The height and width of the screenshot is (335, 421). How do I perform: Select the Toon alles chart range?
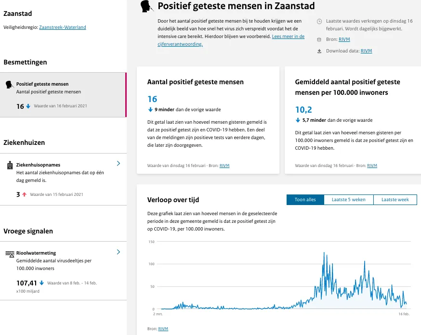(305, 200)
